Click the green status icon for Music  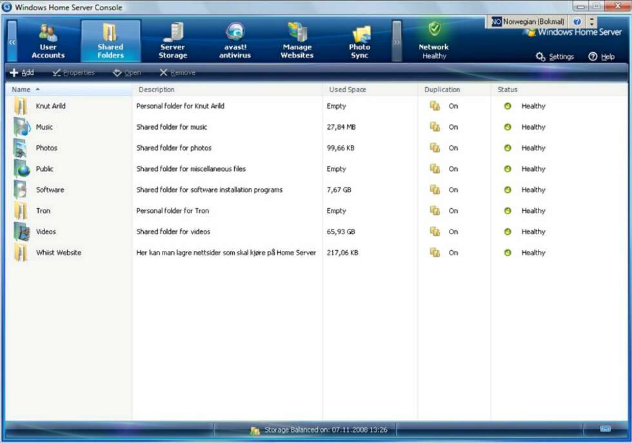(508, 127)
